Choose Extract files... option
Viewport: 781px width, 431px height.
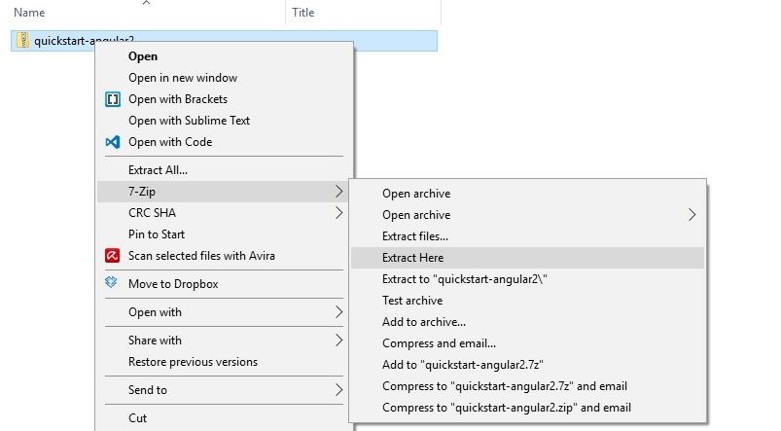[415, 236]
